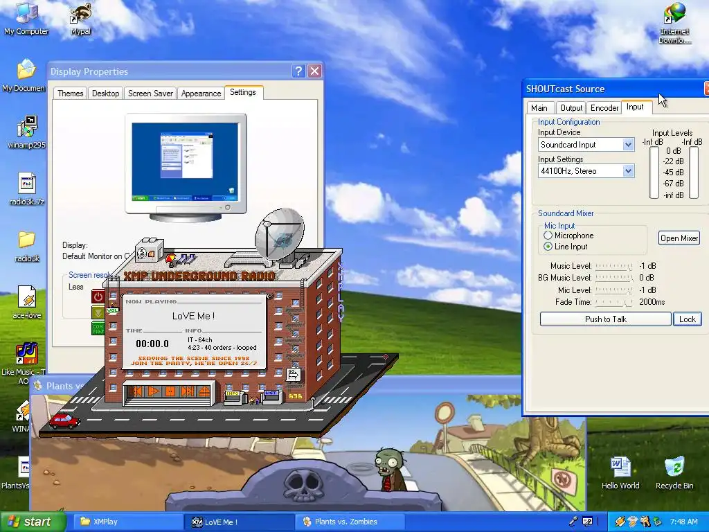Adjust the Fade Time slider
The image size is (709, 532).
click(x=614, y=302)
